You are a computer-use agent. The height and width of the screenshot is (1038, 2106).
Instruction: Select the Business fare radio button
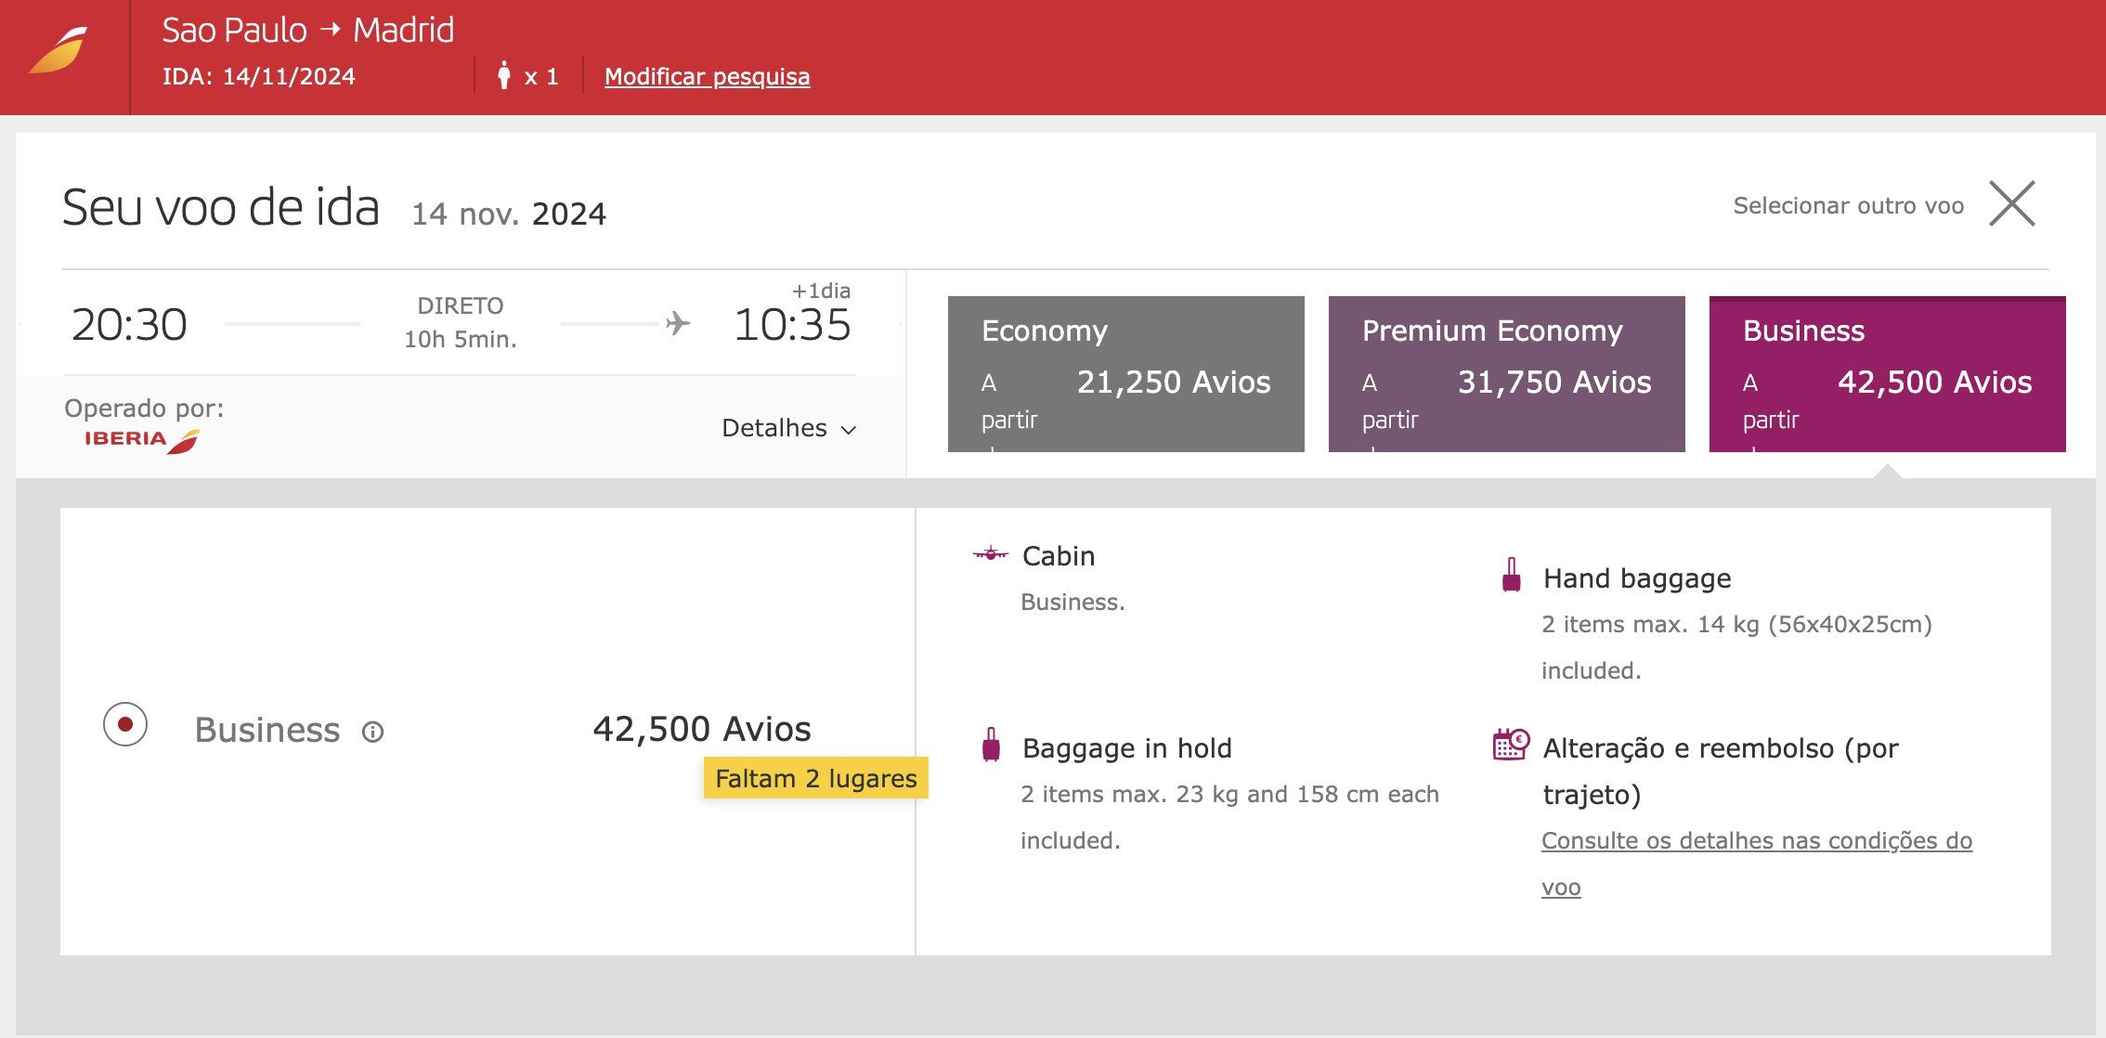(125, 724)
